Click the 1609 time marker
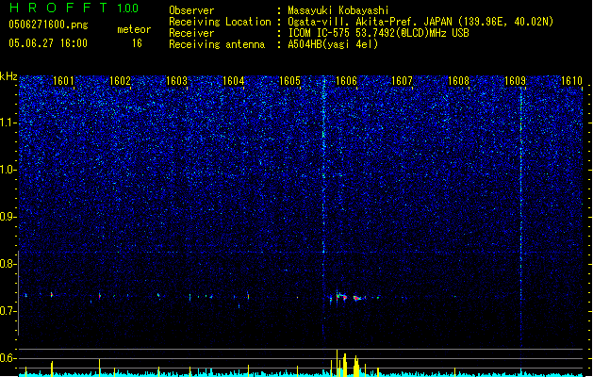Image resolution: width=593 pixels, height=377 pixels. click(x=515, y=81)
